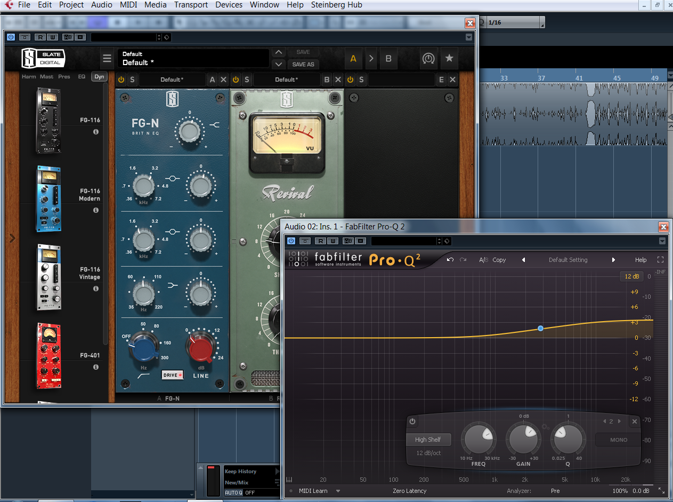This screenshot has height=502, width=673.
Task: Open gain-Q interaction gear icon in Pro-Q
Action: [545, 427]
